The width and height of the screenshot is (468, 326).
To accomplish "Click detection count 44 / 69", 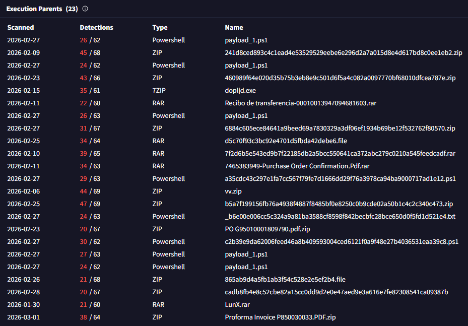I will point(90,191).
